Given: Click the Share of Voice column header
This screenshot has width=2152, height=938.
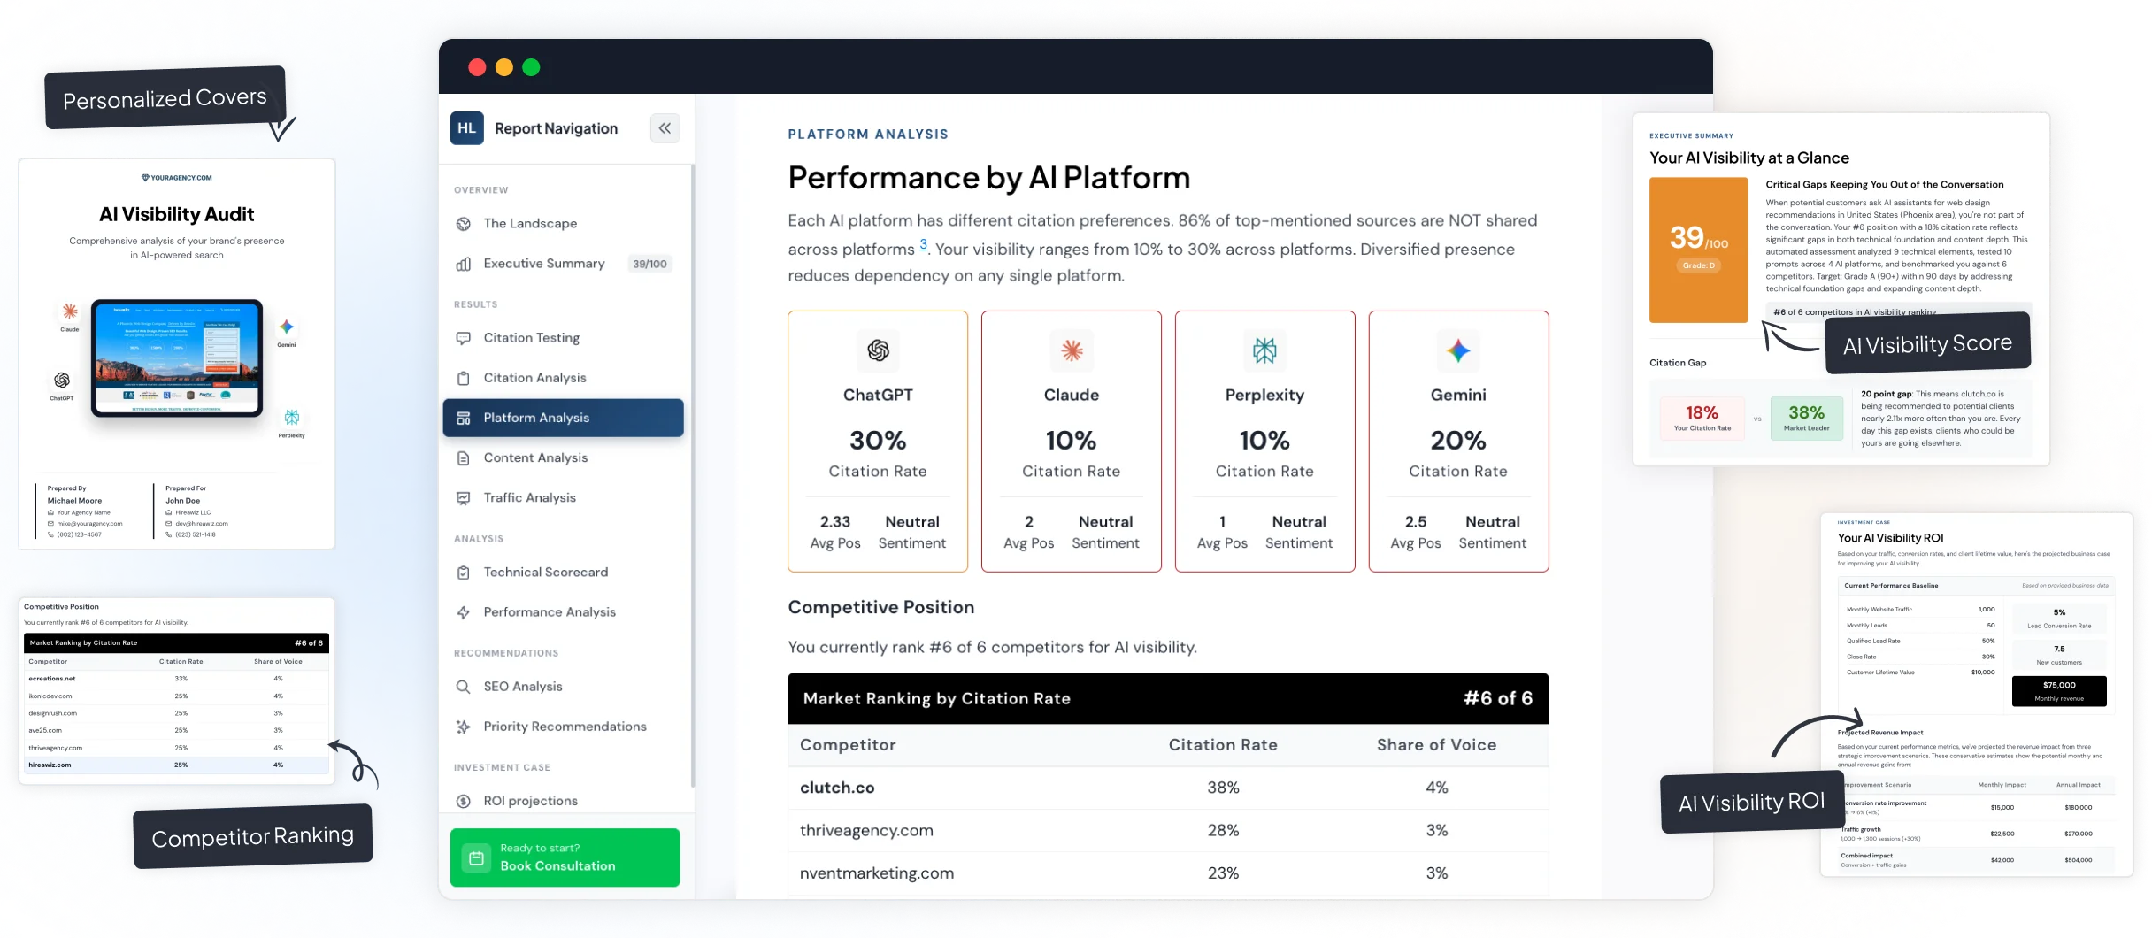Looking at the screenshot, I should coord(1436,745).
